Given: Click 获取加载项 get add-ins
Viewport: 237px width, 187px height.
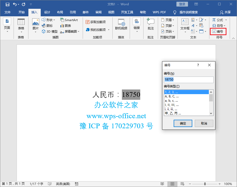Looking at the screenshot, I should point(96,22).
